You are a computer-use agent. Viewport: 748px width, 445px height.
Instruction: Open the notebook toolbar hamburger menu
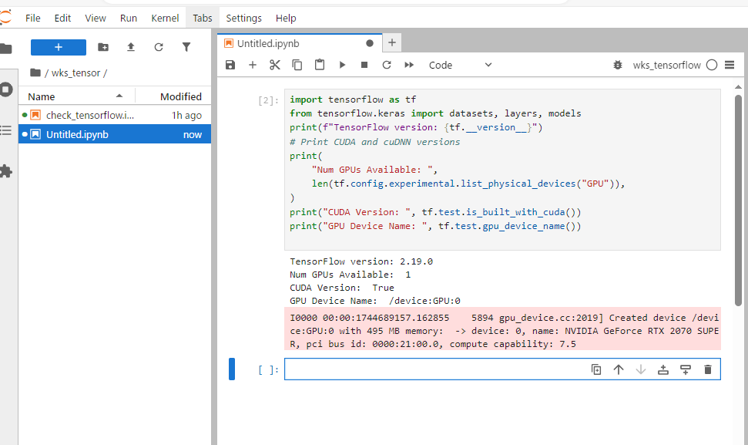[730, 65]
